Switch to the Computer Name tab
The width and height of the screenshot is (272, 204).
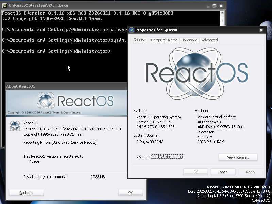164,40
